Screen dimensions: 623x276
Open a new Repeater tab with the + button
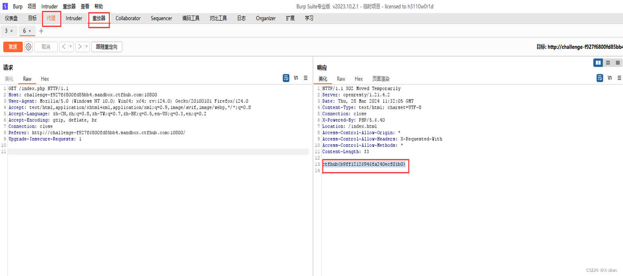[x=41, y=31]
